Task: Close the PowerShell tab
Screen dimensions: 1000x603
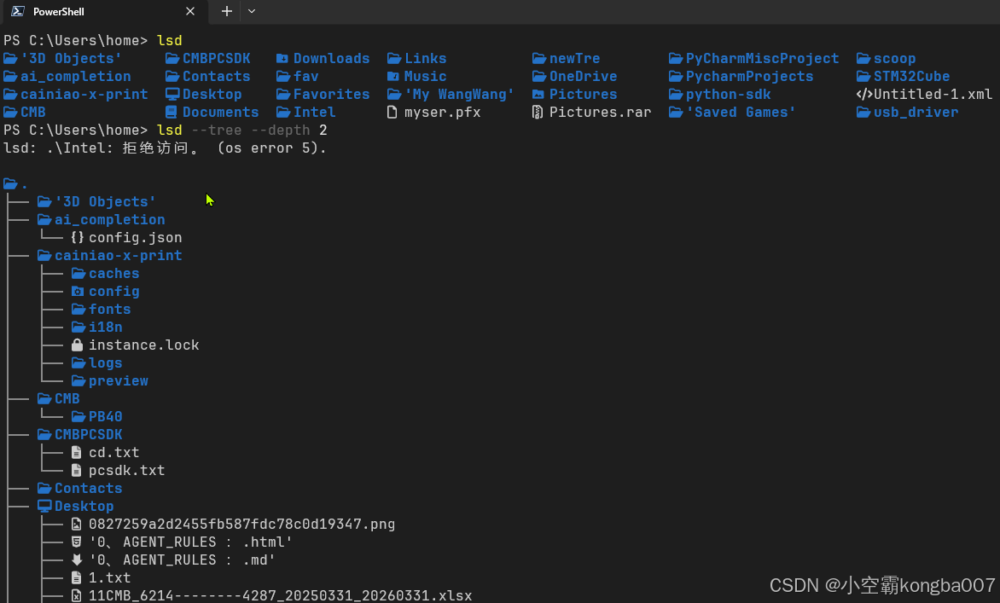Action: [190, 11]
